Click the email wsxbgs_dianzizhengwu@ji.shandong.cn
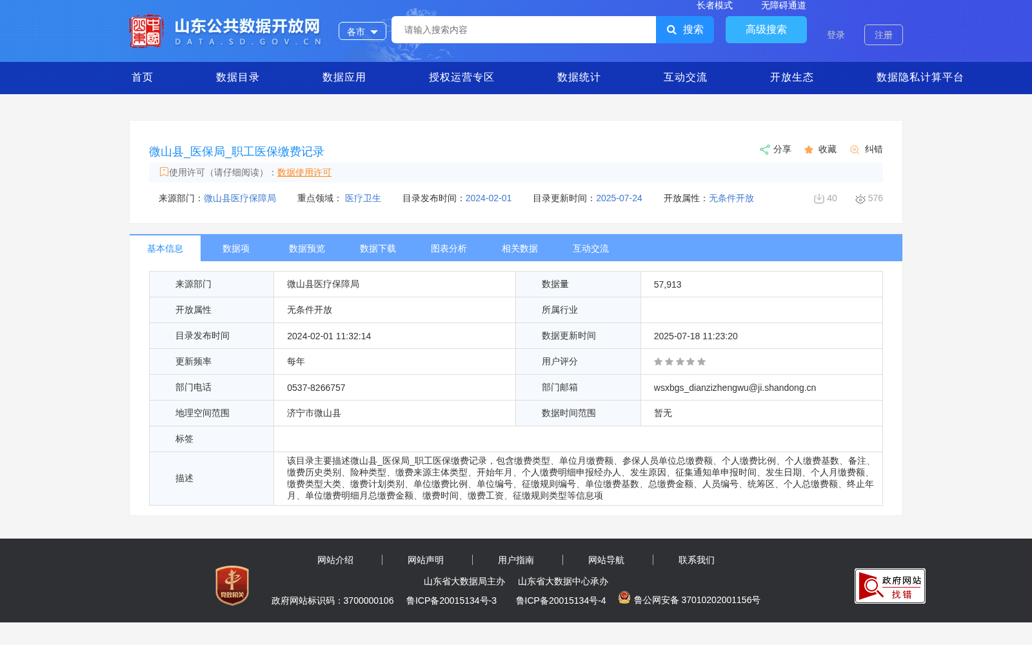The height and width of the screenshot is (645, 1032). coord(735,388)
